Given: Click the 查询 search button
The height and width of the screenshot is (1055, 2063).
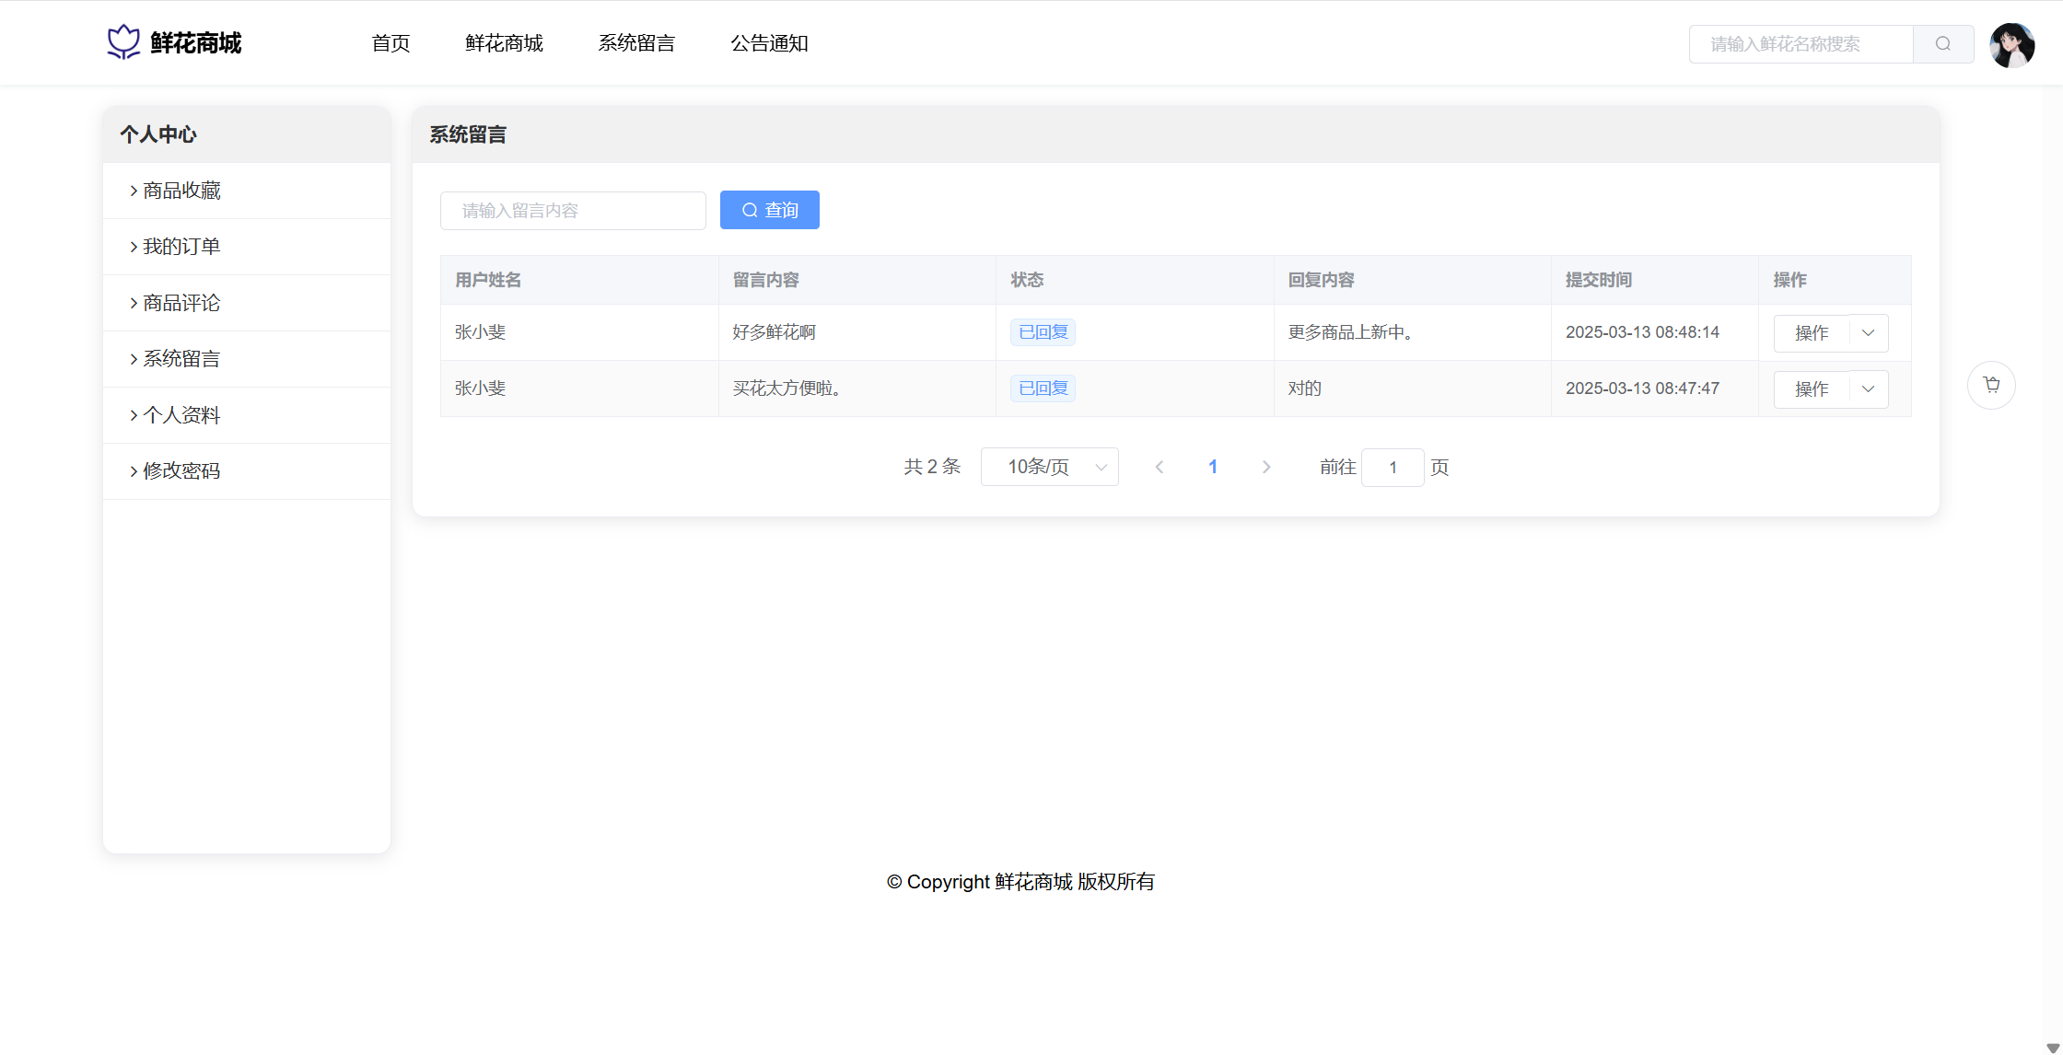Looking at the screenshot, I should pos(769,210).
